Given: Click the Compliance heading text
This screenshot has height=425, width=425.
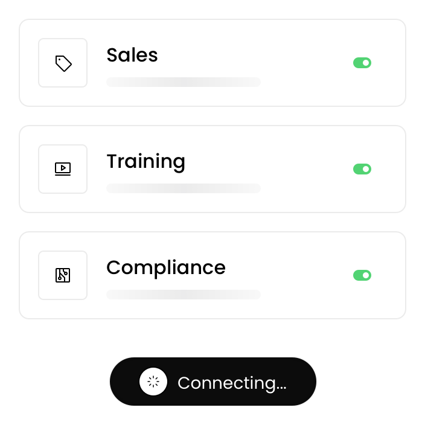Looking at the screenshot, I should coord(166,267).
